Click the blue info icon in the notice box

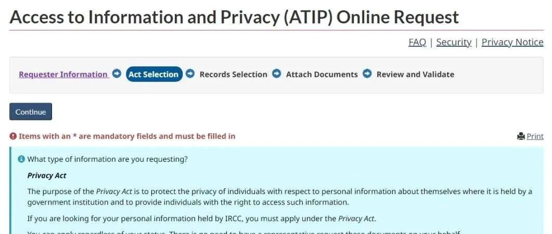[21, 159]
